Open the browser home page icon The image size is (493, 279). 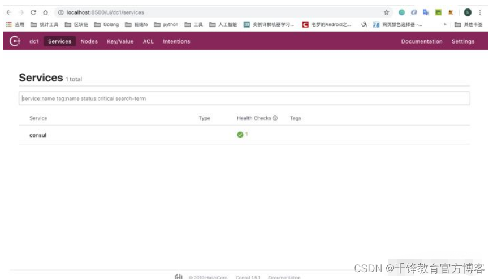(46, 12)
